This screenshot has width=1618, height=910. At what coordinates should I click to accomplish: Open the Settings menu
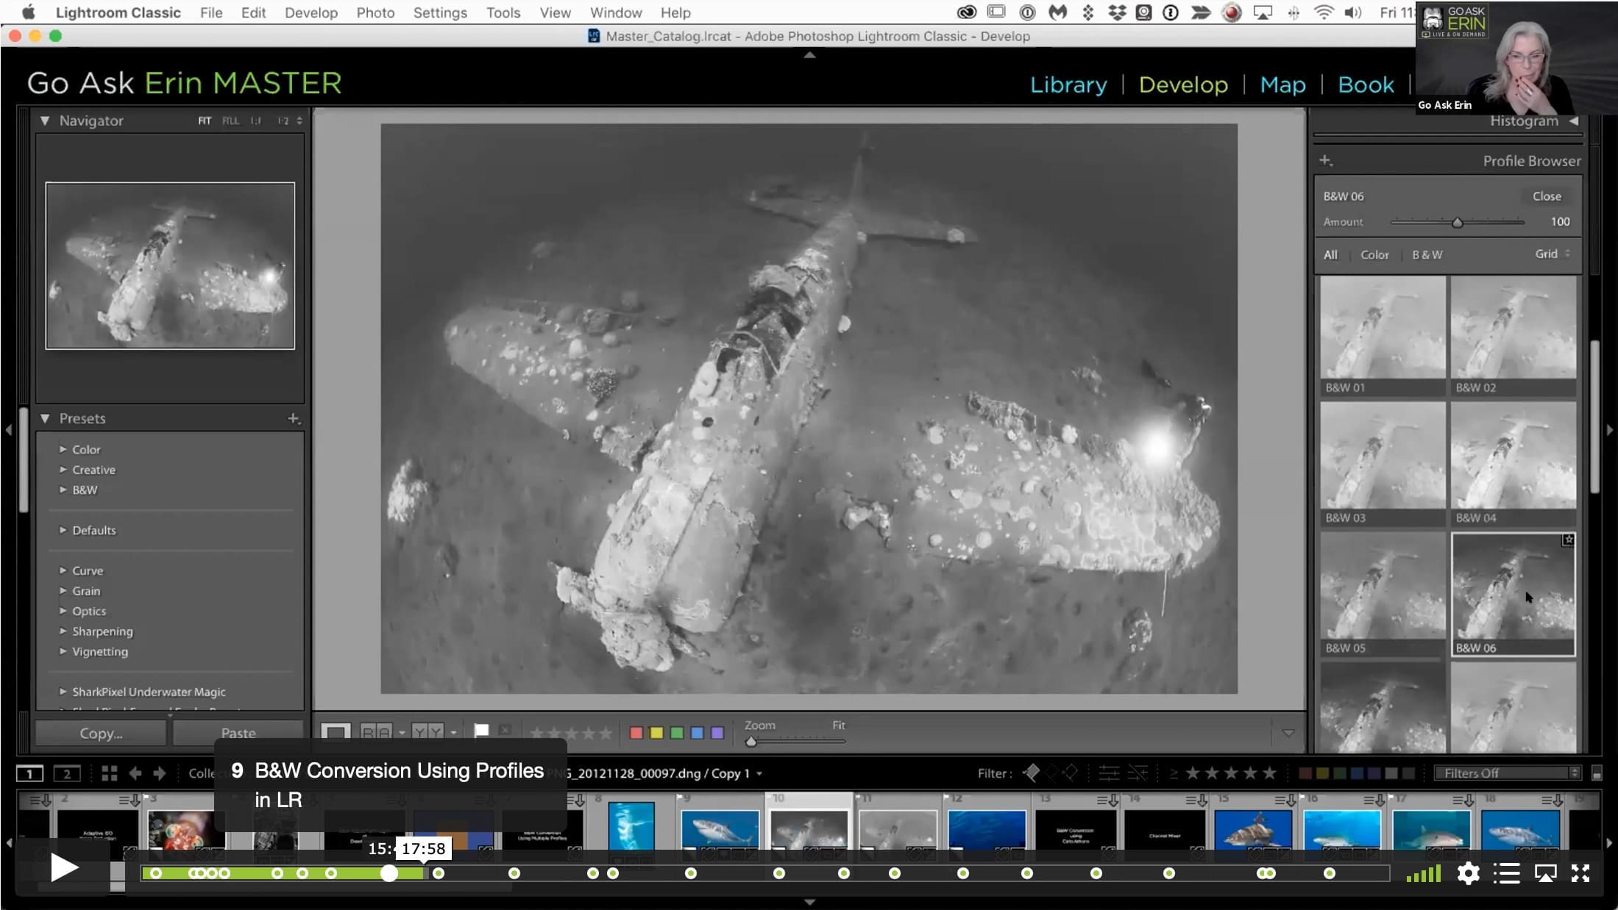click(440, 12)
